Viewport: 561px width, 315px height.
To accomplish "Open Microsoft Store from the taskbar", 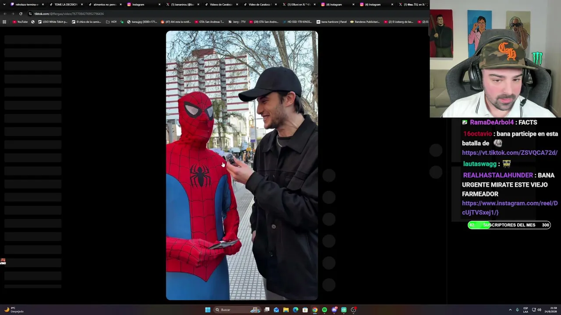I will point(305,310).
